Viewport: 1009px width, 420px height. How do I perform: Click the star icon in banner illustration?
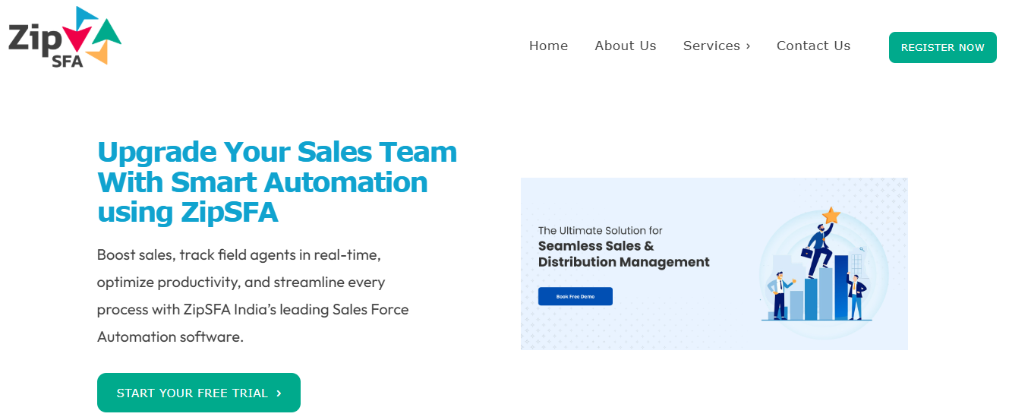coord(831,215)
